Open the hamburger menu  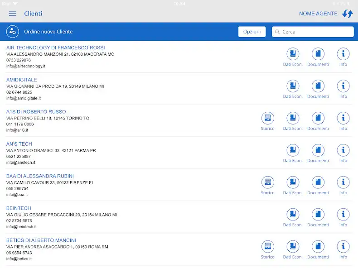(x=13, y=14)
